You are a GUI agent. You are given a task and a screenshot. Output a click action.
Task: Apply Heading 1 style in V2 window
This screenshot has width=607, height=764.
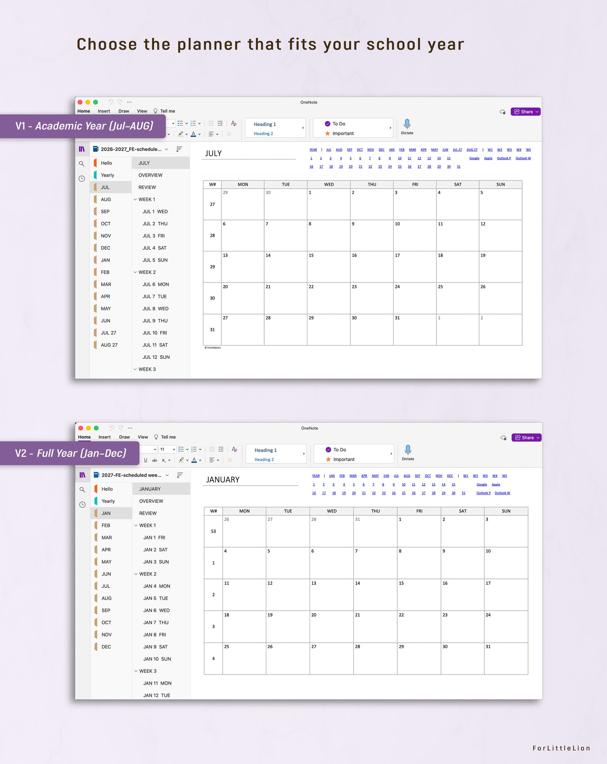265,450
